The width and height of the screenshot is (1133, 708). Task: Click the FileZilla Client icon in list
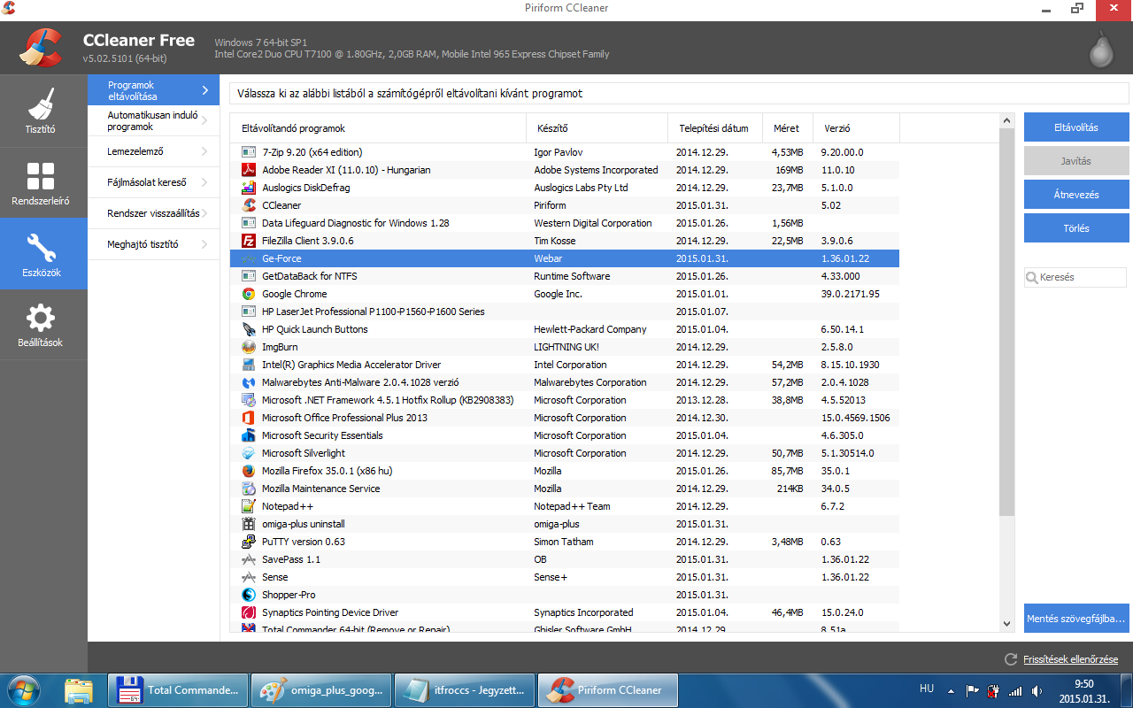(x=249, y=241)
